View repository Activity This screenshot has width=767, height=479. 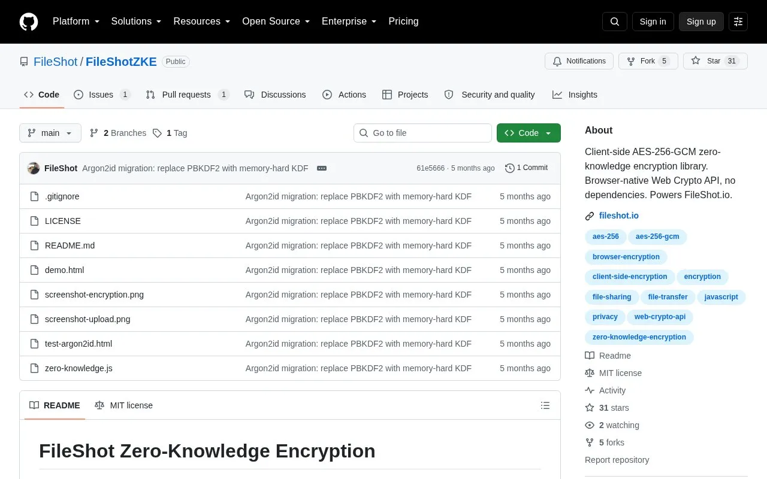click(605, 390)
